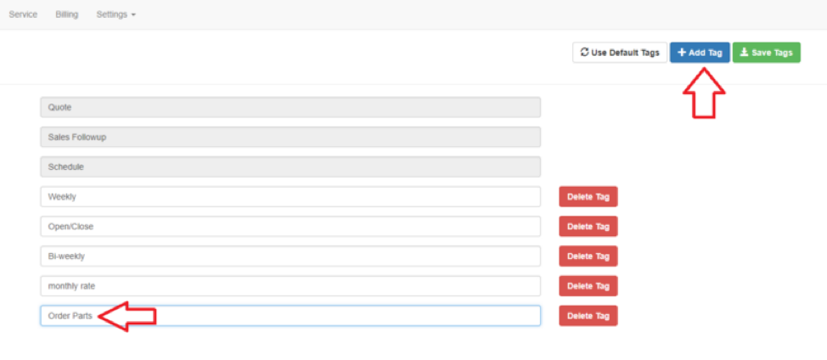This screenshot has height=360, width=827.
Task: Click the Save Tags button
Action: point(766,53)
